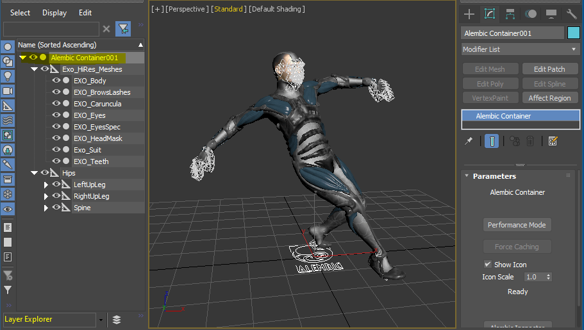Collapse the Hips tree node
This screenshot has height=330, width=584.
(34, 173)
